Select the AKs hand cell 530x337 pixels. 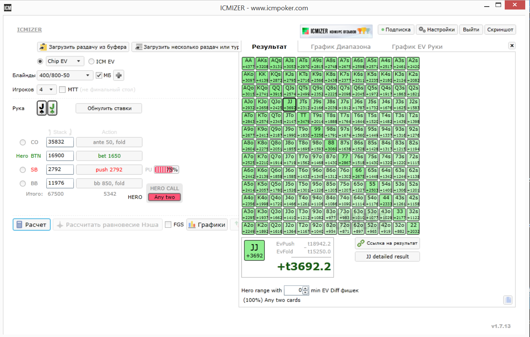[262, 63]
